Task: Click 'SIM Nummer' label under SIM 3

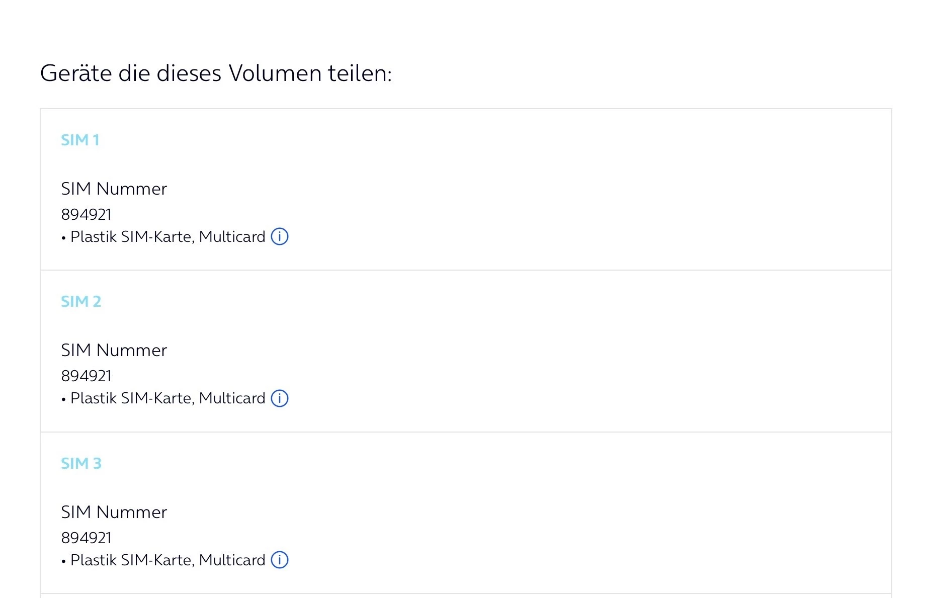Action: 114,512
